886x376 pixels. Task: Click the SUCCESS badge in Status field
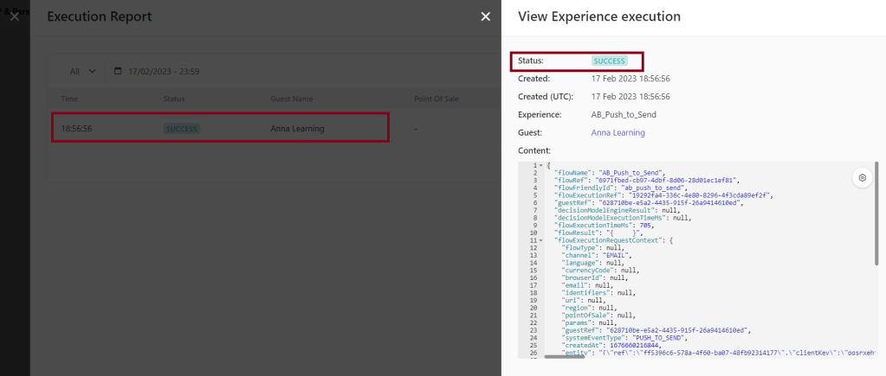click(615, 61)
